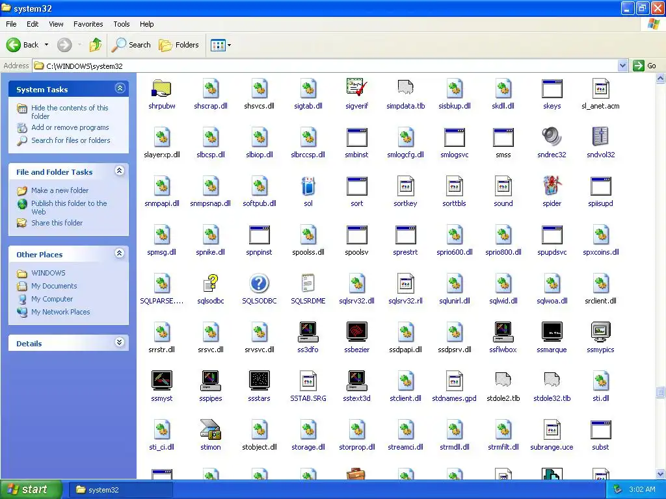Click the sndrec32 speaker icon
666x499 pixels.
pyautogui.click(x=552, y=137)
